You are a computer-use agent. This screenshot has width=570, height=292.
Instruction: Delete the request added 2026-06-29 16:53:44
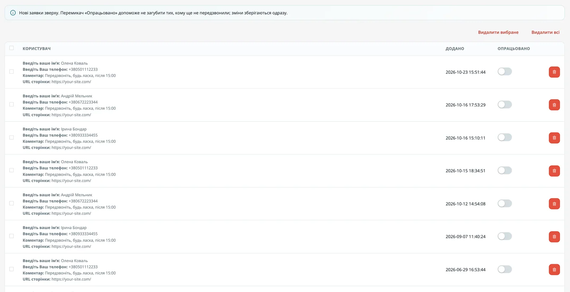554,270
